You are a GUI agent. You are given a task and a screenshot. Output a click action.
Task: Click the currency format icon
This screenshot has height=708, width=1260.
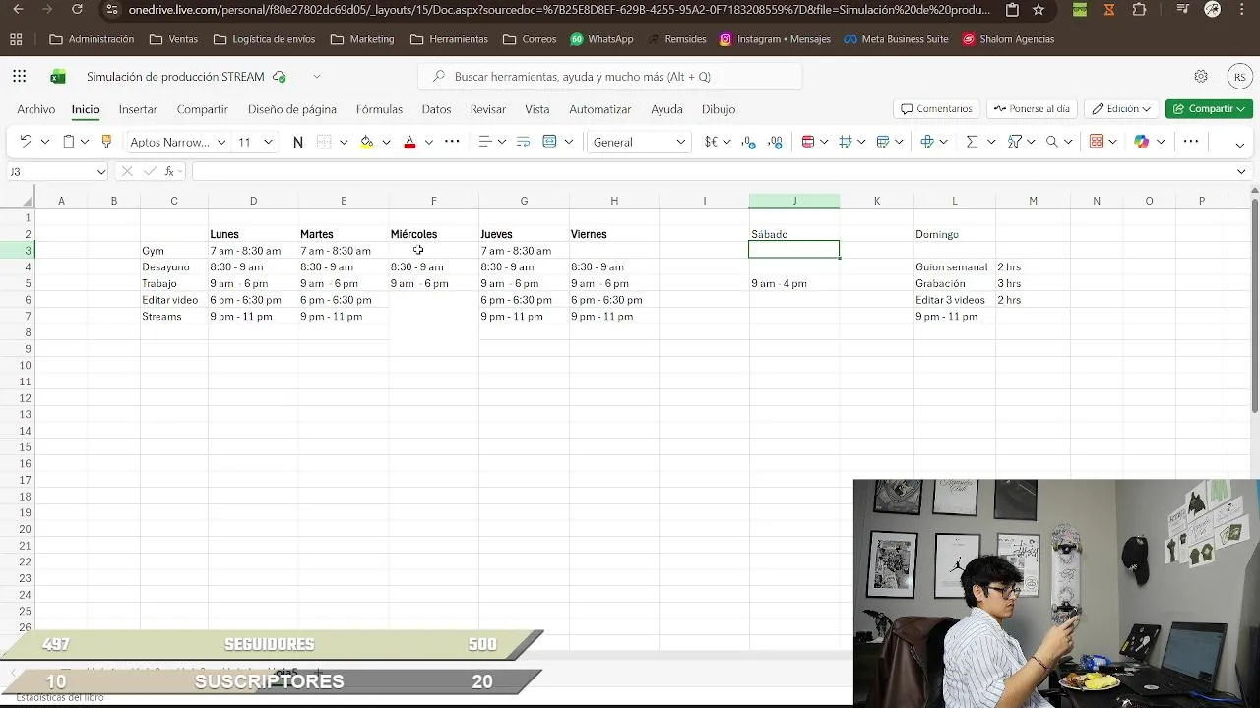(711, 142)
